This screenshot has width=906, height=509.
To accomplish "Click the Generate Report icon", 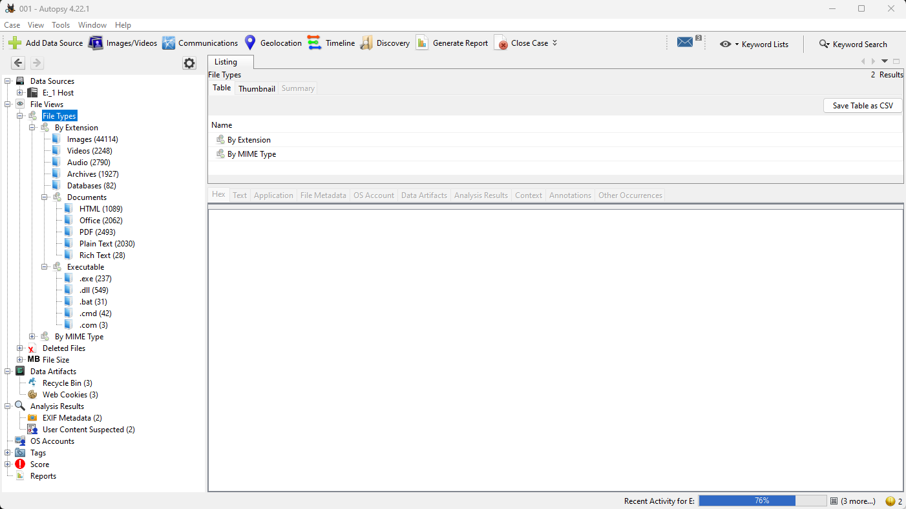I will click(x=422, y=43).
